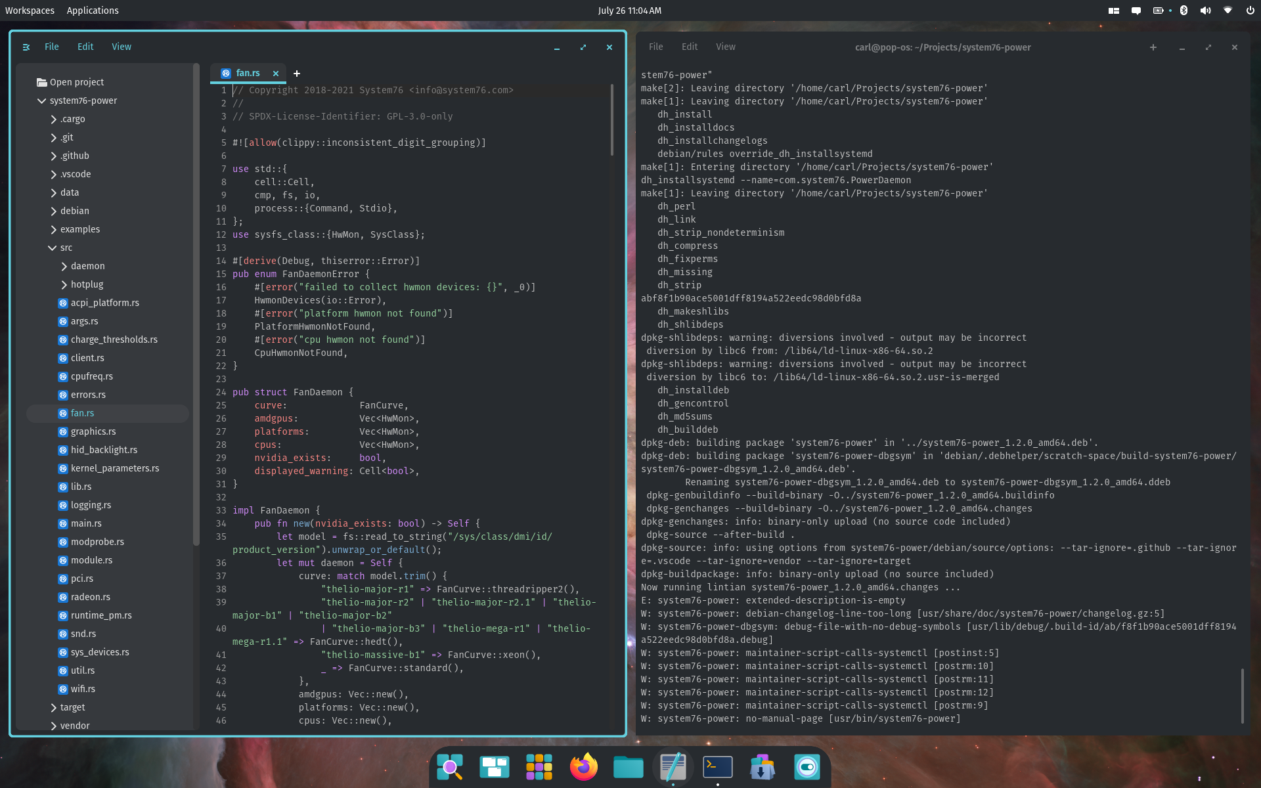The width and height of the screenshot is (1261, 788).
Task: Click the volume icon in the top panel
Action: pyautogui.click(x=1205, y=11)
